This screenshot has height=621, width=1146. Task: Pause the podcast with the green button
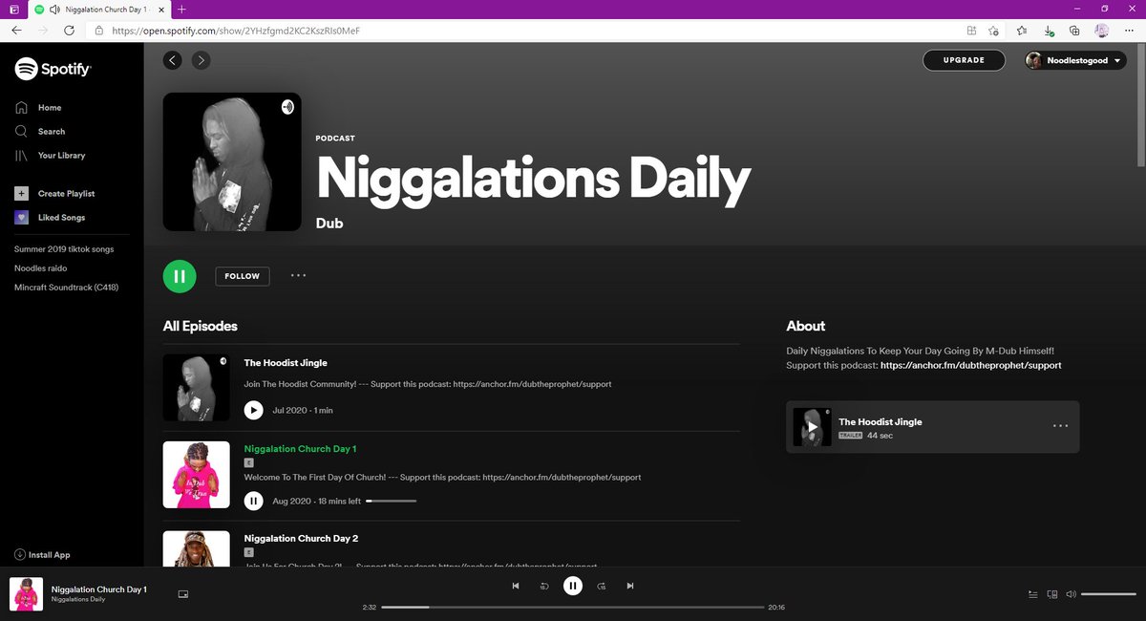(180, 276)
